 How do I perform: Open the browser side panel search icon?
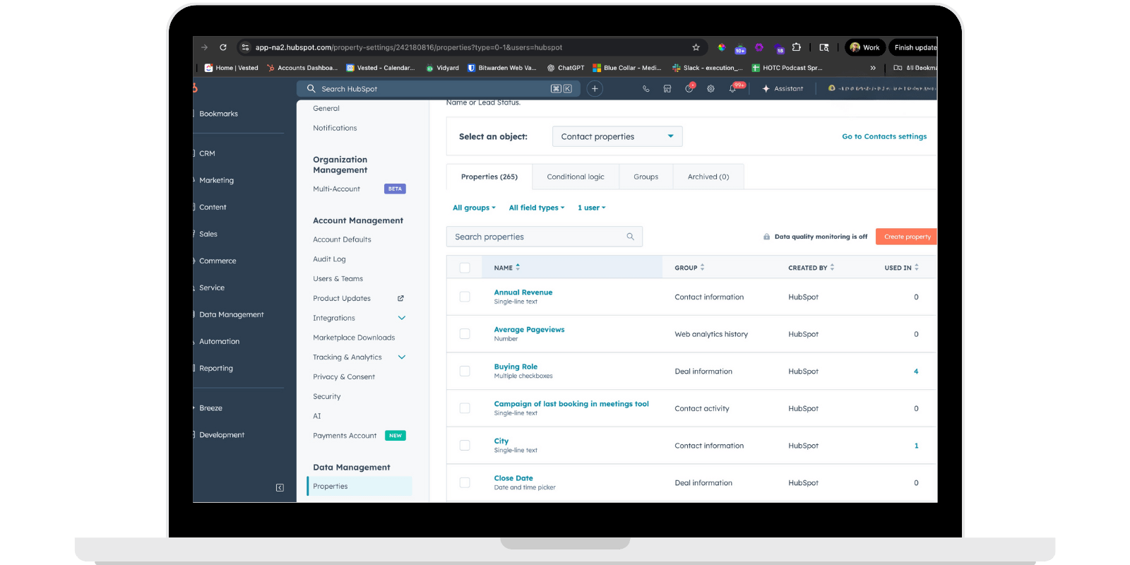(x=823, y=47)
